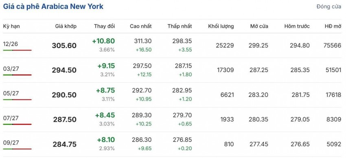Screen dimensions: 346x158
Task: Click the range bar under 09/27
Action: click(17, 149)
